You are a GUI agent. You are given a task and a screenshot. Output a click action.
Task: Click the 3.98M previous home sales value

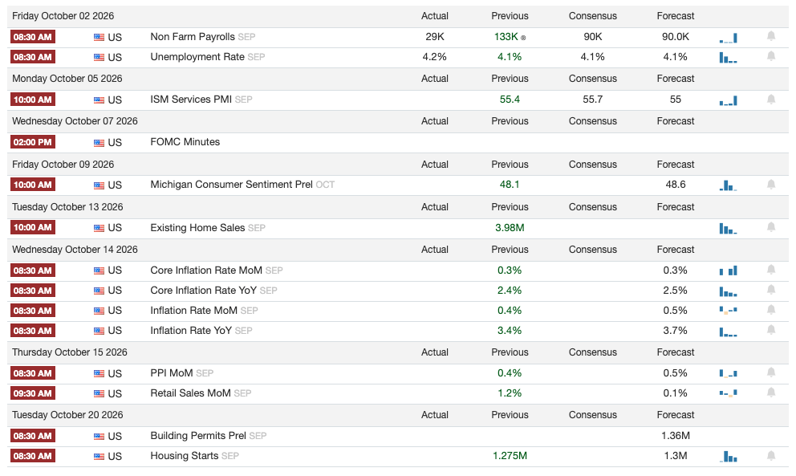(x=510, y=228)
